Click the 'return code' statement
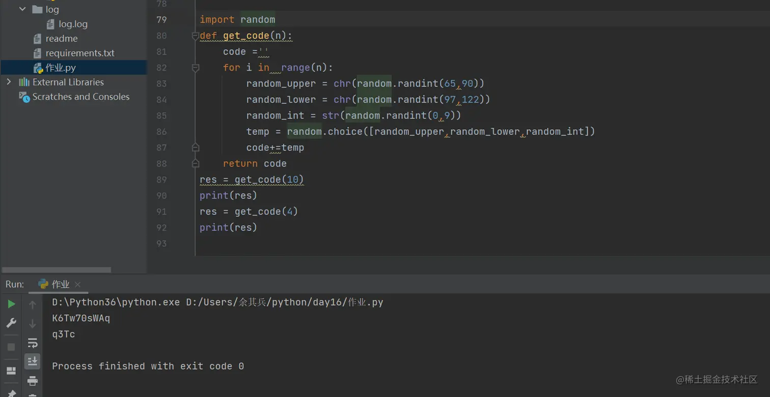770x397 pixels. (x=255, y=164)
